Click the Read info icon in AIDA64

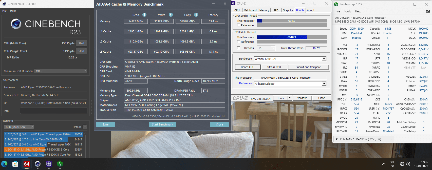coord(144,15)
